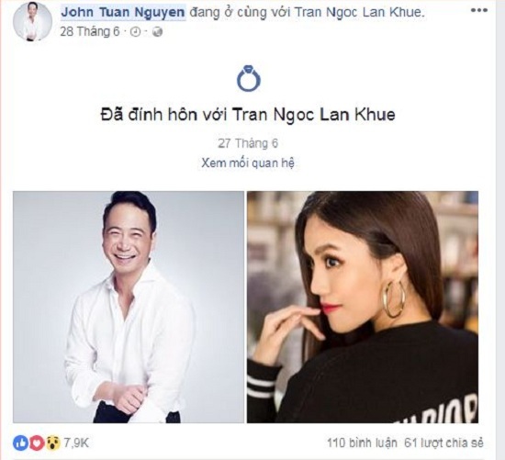Open the 7,9K reactions count
The height and width of the screenshot is (460, 505).
[76, 443]
